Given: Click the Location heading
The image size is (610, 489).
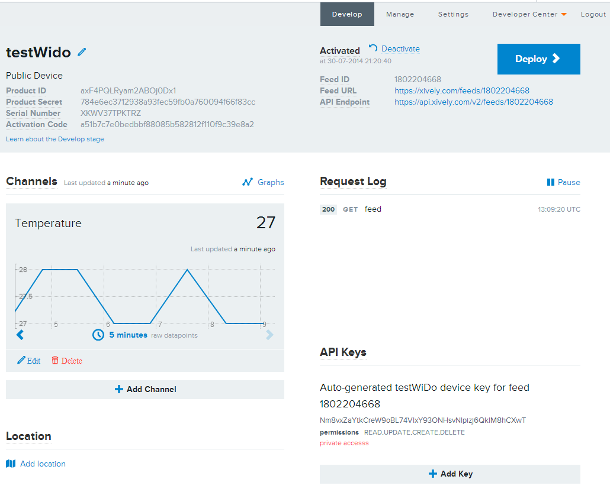Looking at the screenshot, I should click(x=28, y=436).
